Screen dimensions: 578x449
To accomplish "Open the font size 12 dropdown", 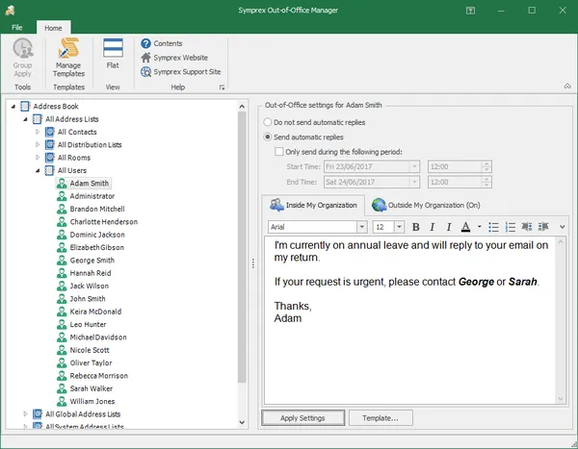I will coord(399,227).
